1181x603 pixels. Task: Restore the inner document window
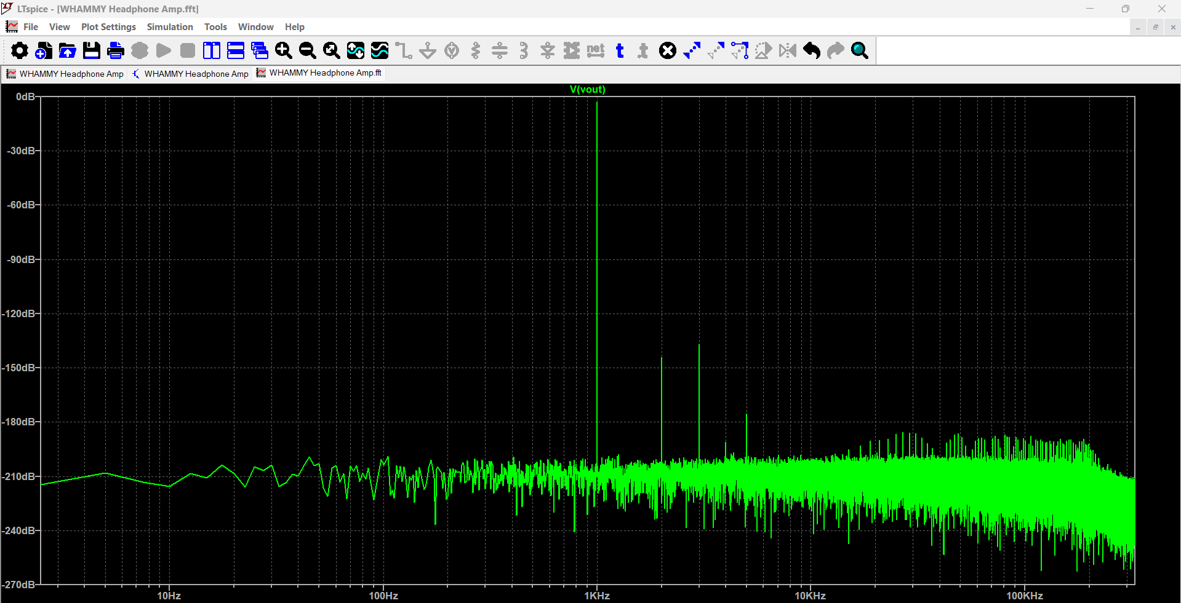tap(1155, 27)
